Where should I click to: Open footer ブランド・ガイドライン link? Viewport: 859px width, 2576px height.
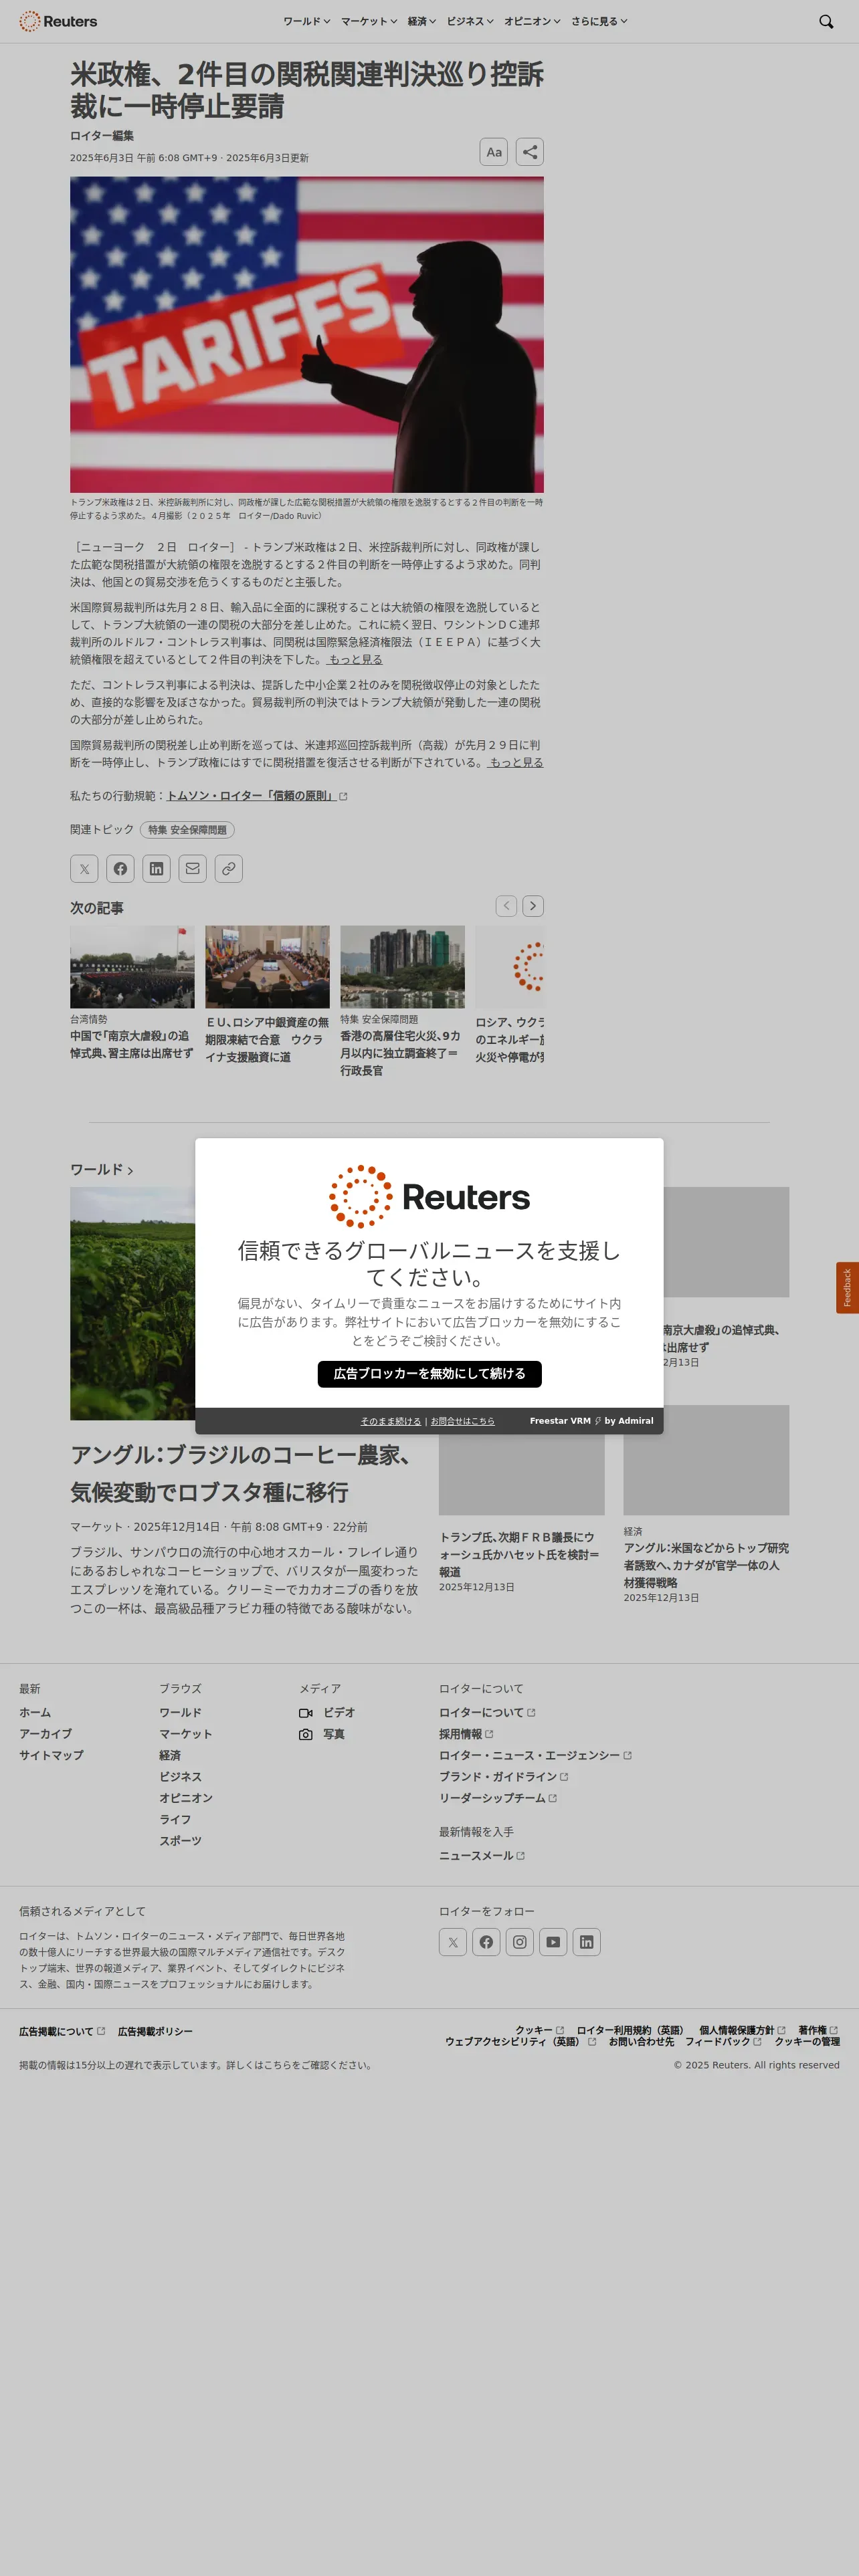pyautogui.click(x=504, y=1776)
